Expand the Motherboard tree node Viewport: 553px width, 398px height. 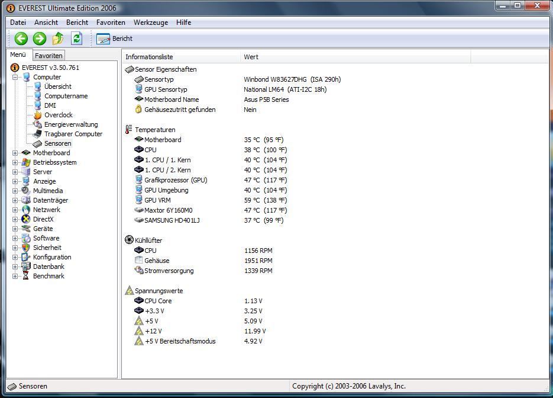click(15, 153)
